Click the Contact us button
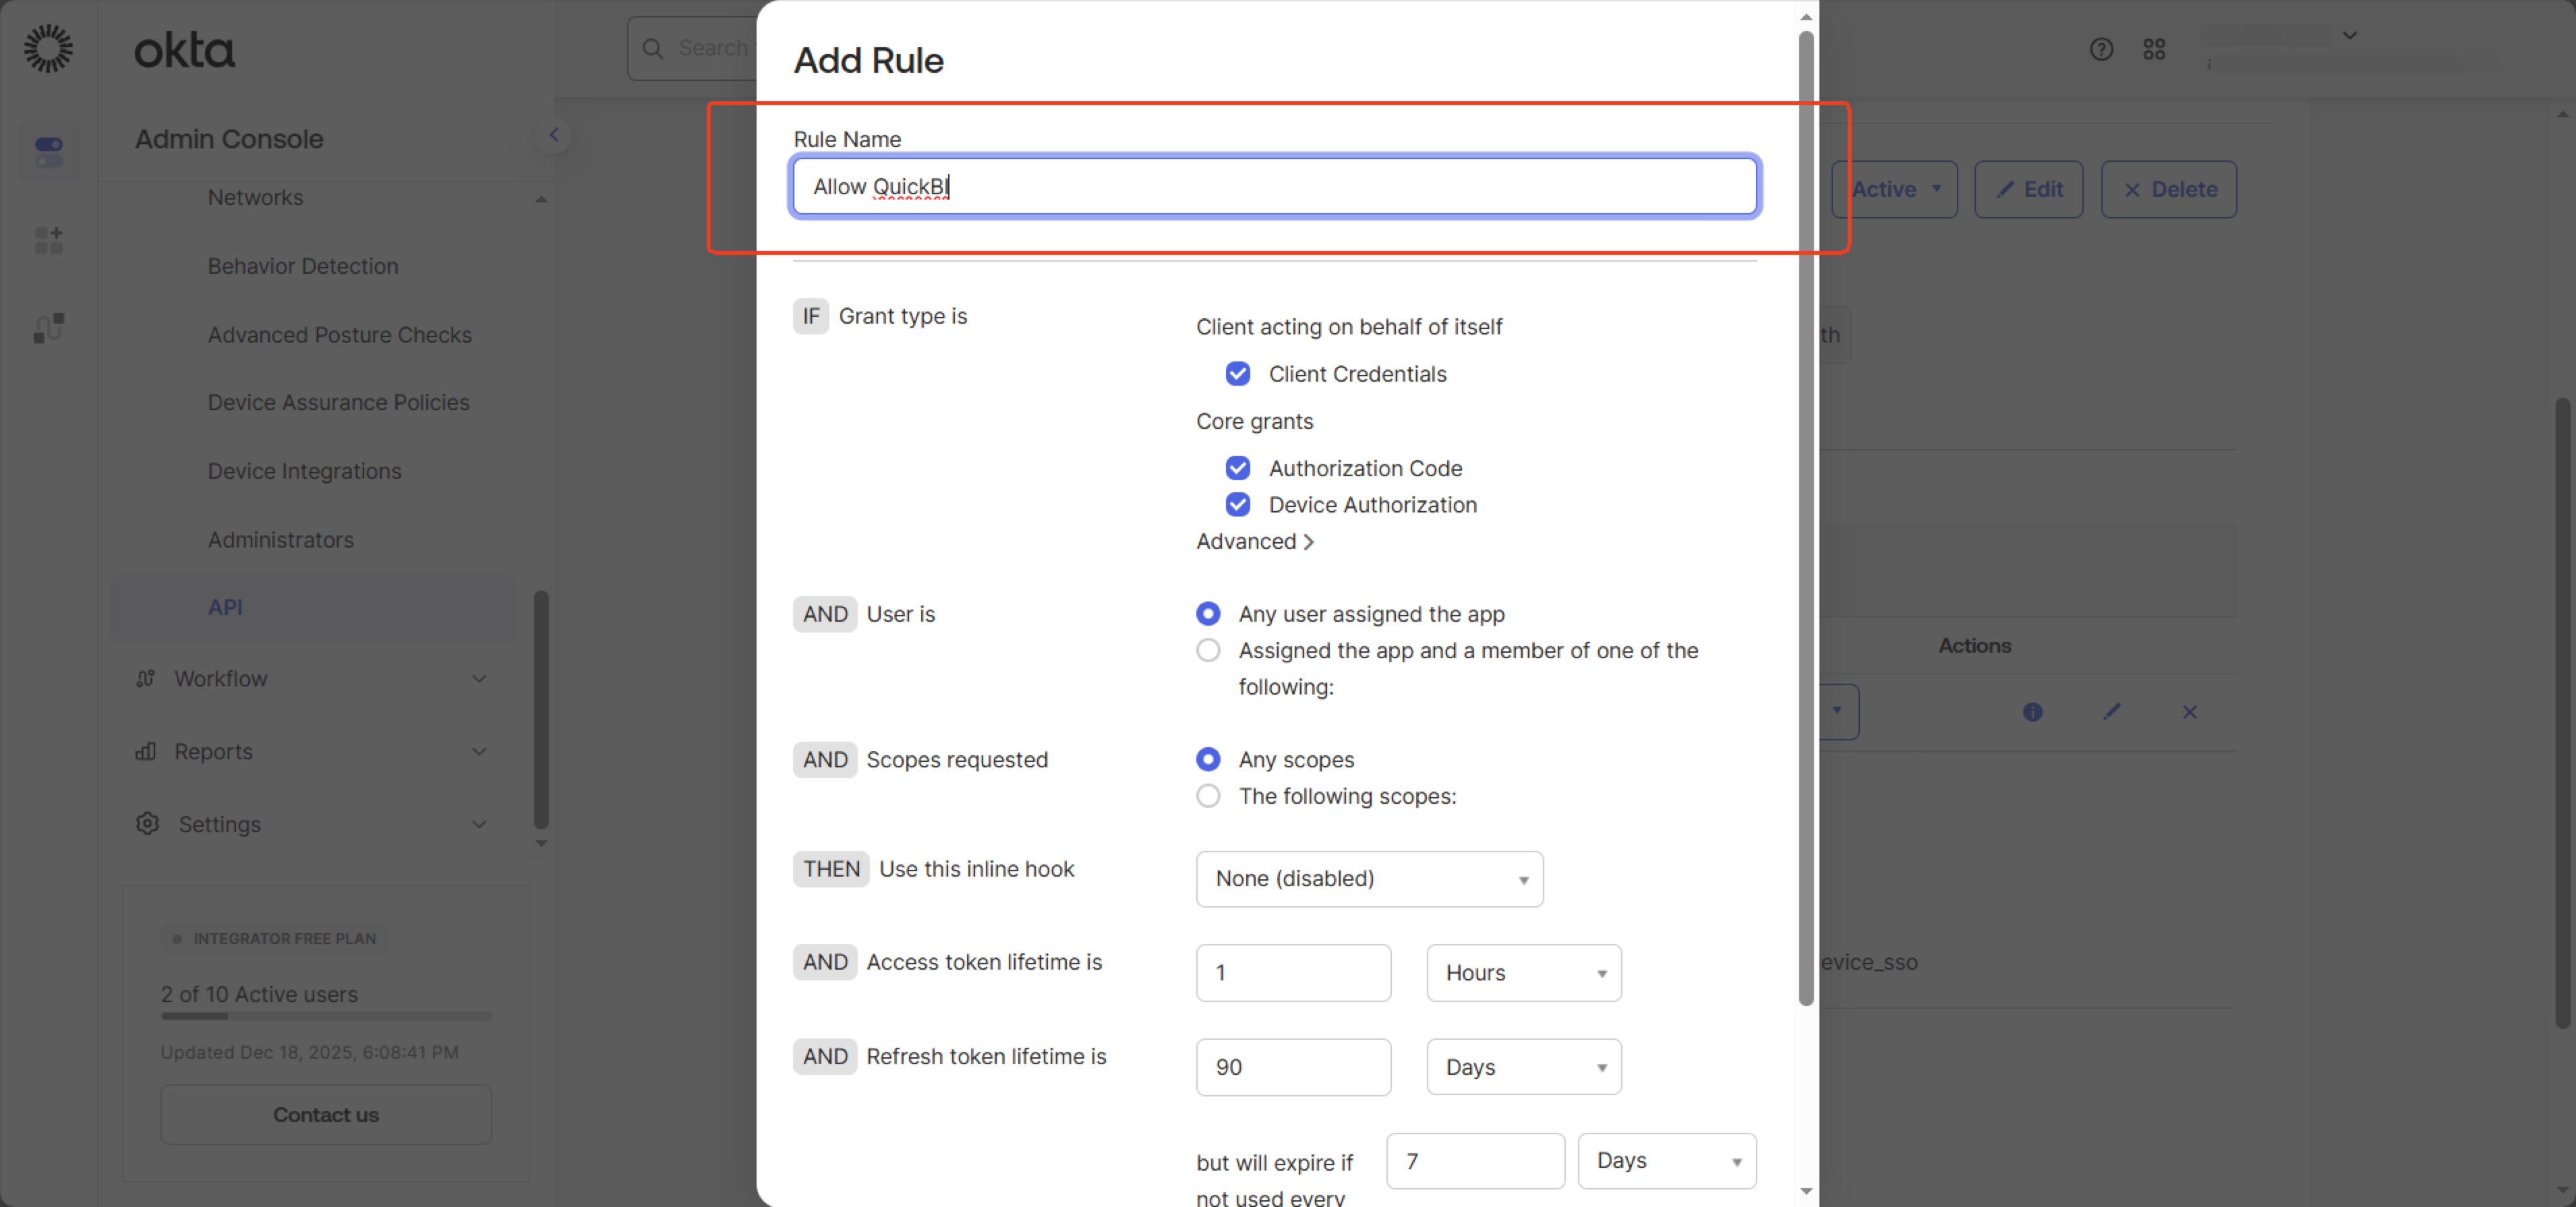This screenshot has width=2576, height=1207. [x=325, y=1114]
